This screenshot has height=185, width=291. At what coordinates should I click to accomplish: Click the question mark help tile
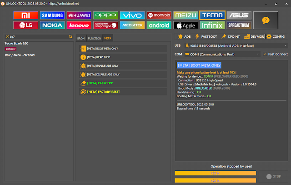(266, 20)
